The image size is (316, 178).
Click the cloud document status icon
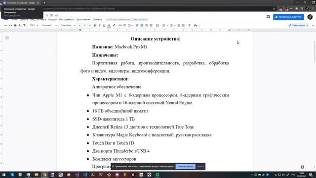point(57,15)
